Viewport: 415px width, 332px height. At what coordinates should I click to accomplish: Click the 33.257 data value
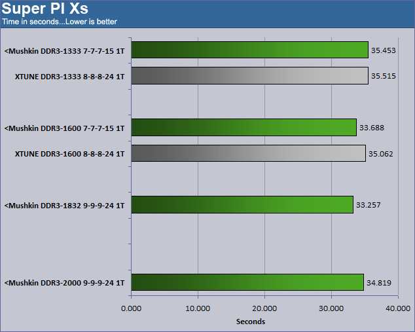pos(368,205)
